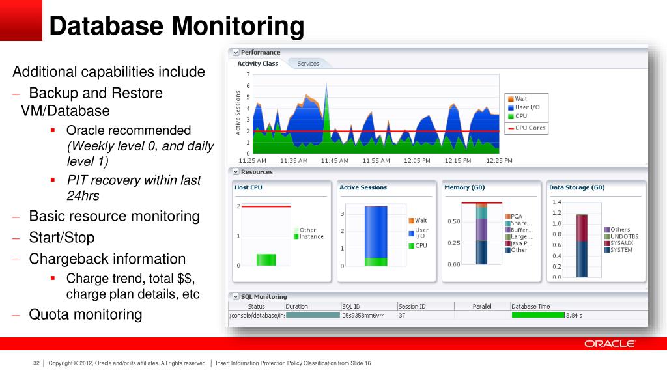Click the Quota monitoring bullet text
Viewport: 667px width, 375px height.
click(x=85, y=314)
